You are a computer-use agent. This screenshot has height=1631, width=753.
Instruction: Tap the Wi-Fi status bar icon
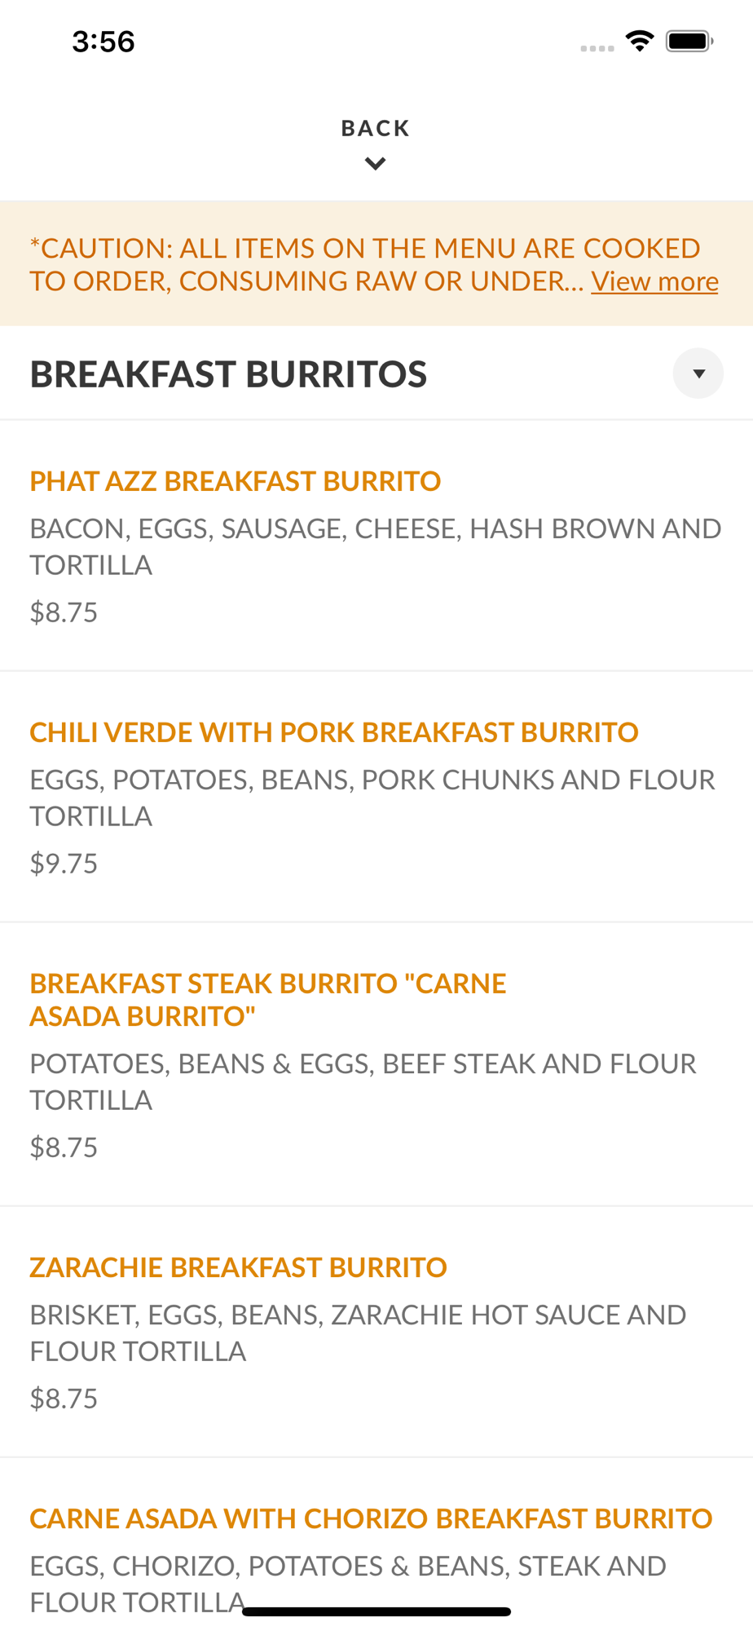[640, 41]
